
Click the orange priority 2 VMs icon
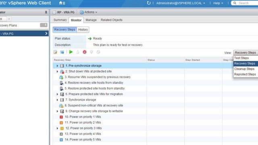[61, 122]
